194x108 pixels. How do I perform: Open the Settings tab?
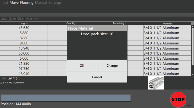click(x=55, y=3)
